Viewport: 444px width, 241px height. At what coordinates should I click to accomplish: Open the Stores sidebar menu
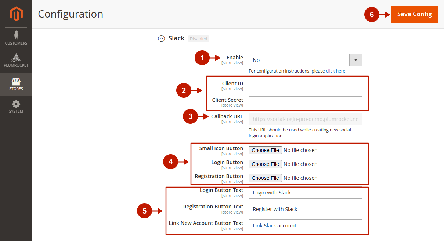click(x=16, y=84)
